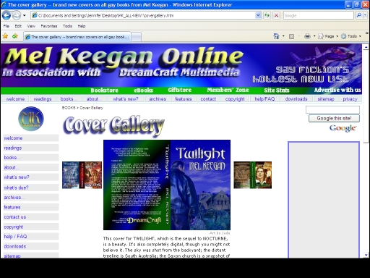Select the cover gallery browser tab
Viewport: 370px width, 278px height.
click(77, 37)
